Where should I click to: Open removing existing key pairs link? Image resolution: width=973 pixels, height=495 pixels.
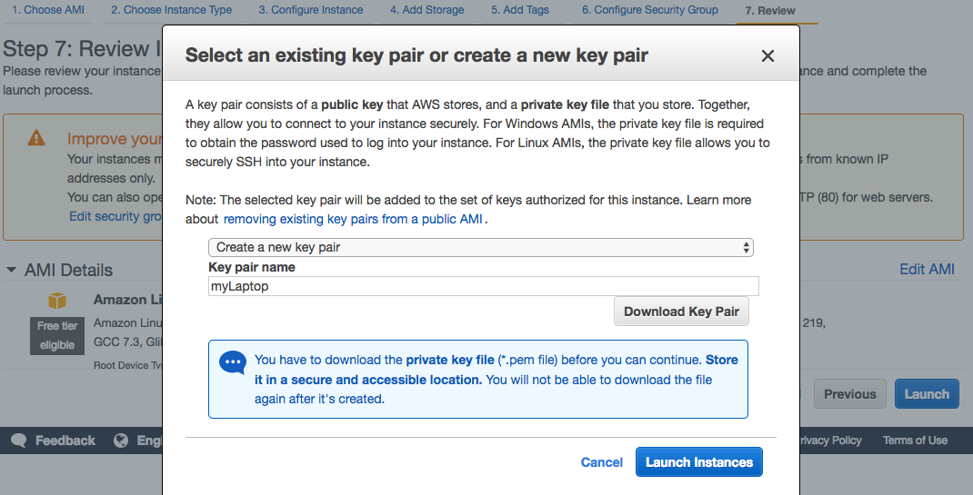point(354,219)
